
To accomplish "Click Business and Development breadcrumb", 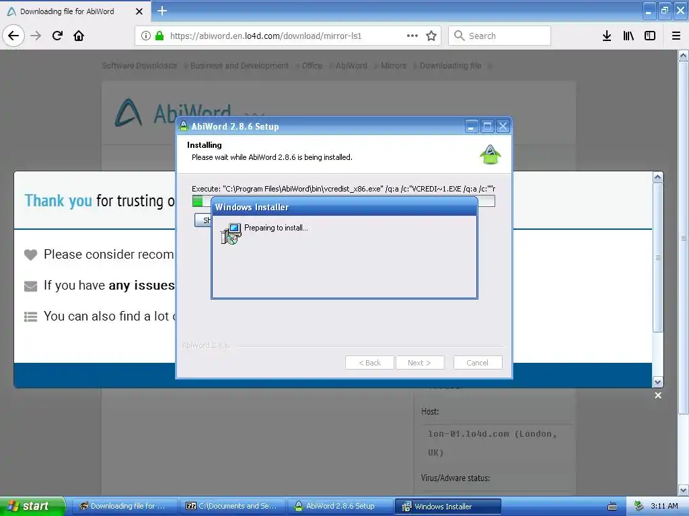I will 240,65.
